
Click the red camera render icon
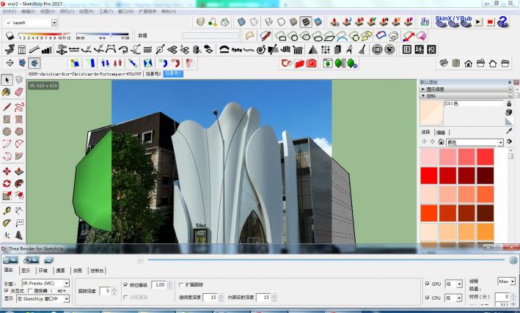pos(311,63)
